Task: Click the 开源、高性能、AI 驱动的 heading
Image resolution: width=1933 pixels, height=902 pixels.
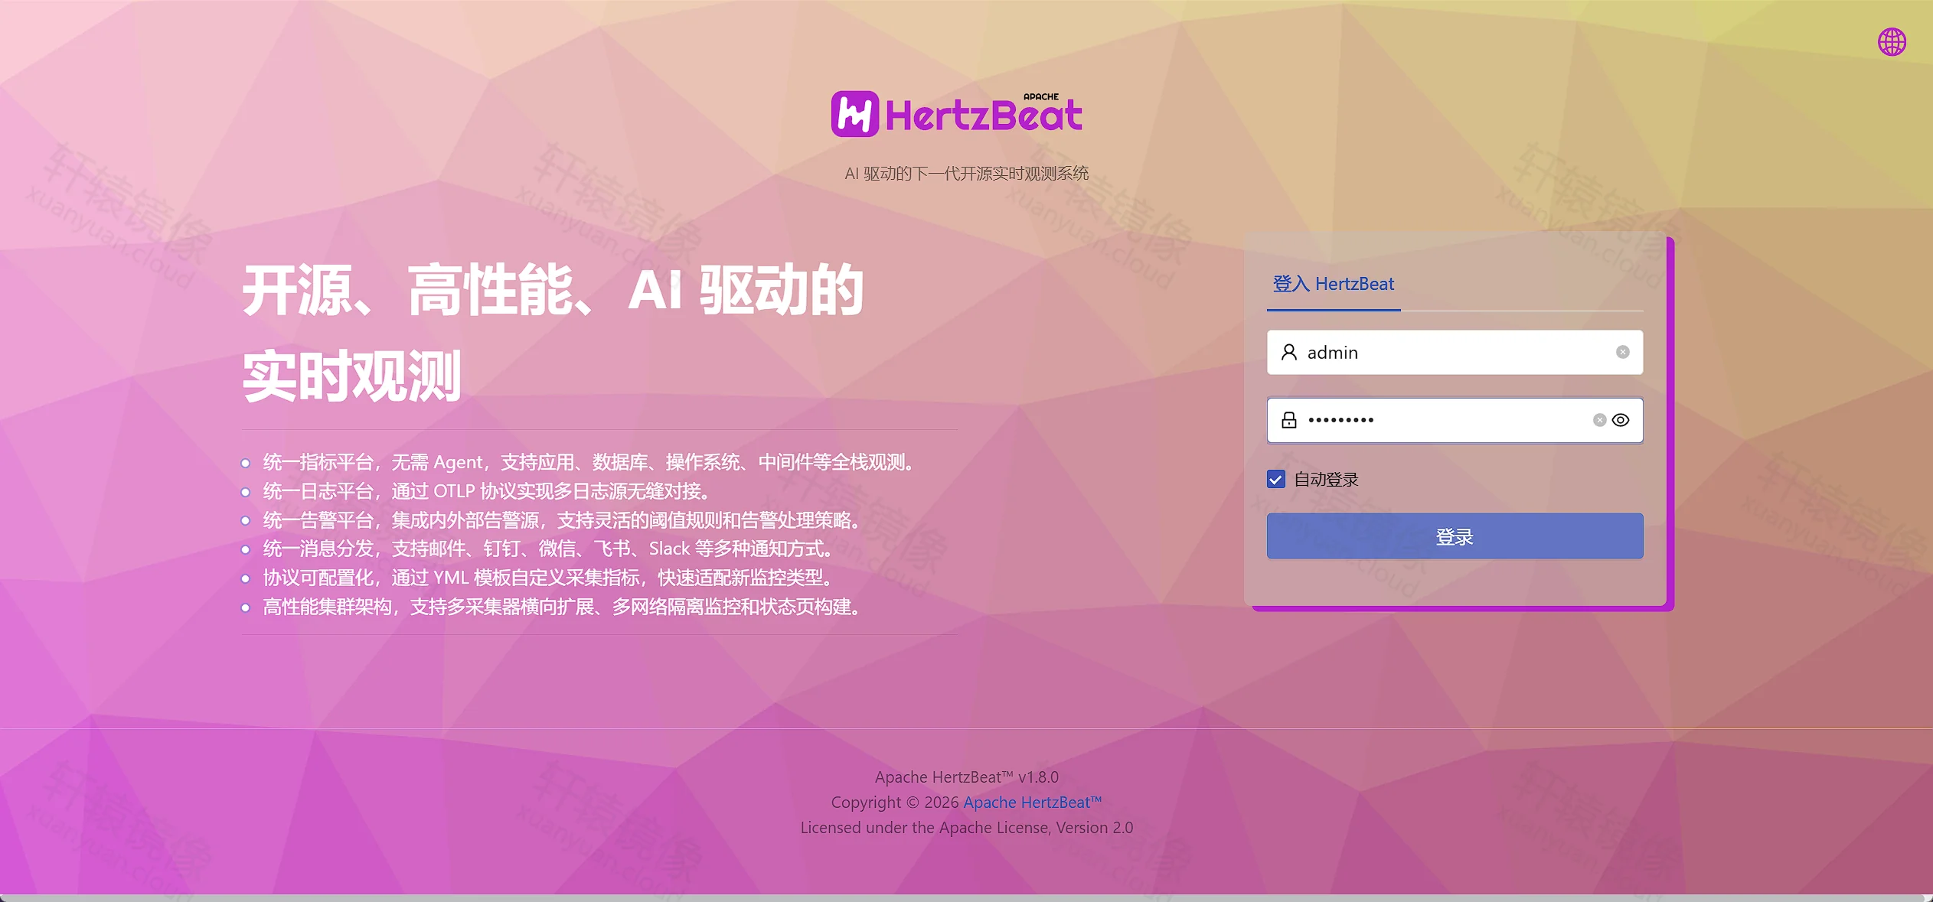Action: pos(553,290)
